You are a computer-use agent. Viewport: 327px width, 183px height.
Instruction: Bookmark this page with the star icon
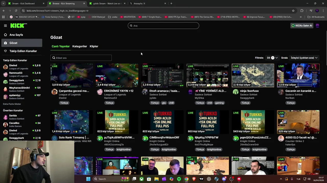tap(293, 11)
